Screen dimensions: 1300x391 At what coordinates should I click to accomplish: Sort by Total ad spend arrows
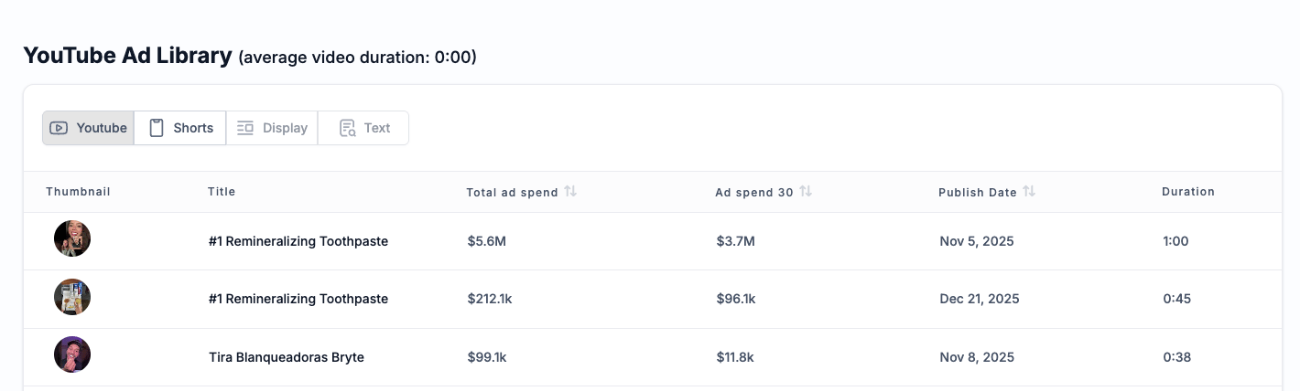click(570, 191)
